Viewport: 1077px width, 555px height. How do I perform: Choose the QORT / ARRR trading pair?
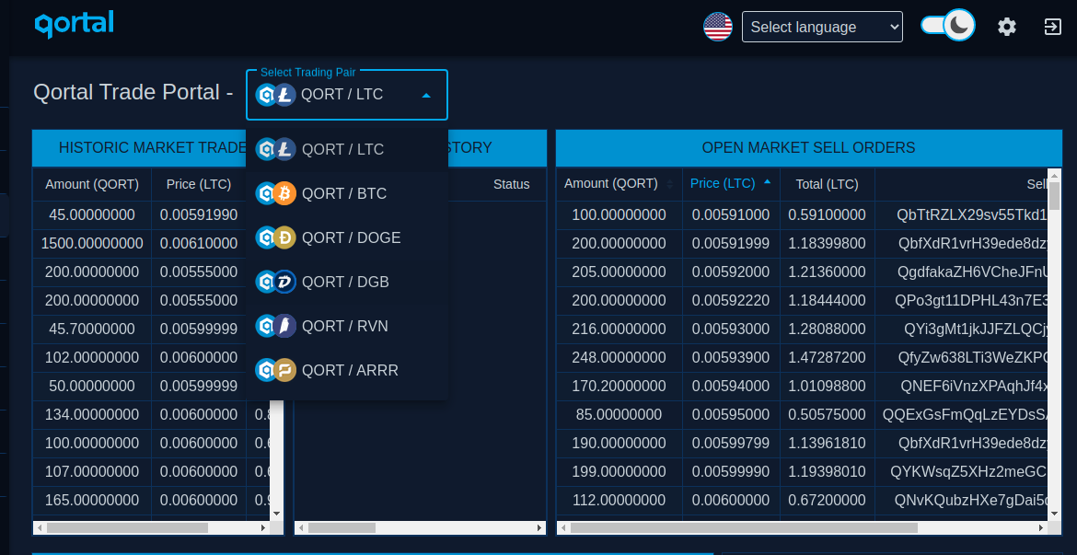[x=347, y=370]
